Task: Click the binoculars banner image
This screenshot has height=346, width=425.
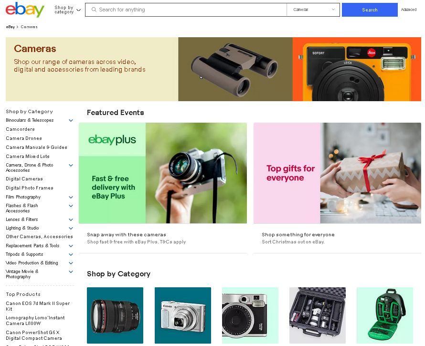Action: (235, 69)
